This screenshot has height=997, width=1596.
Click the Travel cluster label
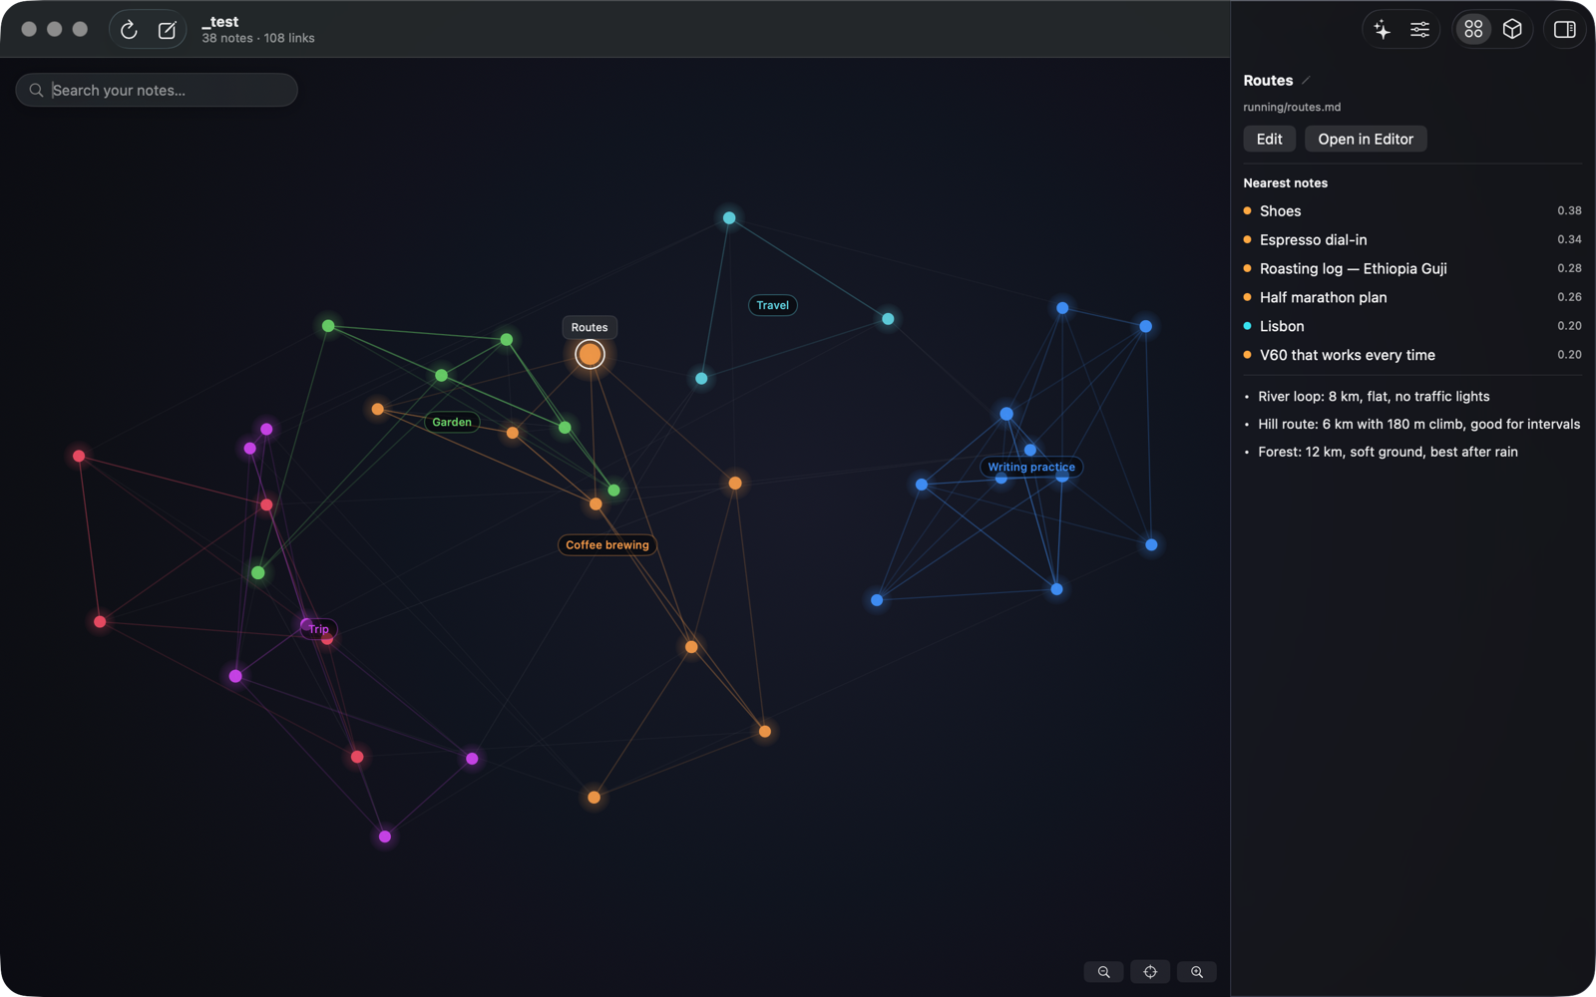pos(772,305)
